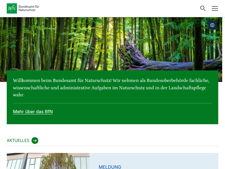The image size is (225, 169).
Task: Open the building photo news thumbnail
Action: [48, 161]
